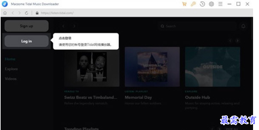Click the featured carousel previous arrow
The image size is (259, 130).
click(x=230, y=41)
